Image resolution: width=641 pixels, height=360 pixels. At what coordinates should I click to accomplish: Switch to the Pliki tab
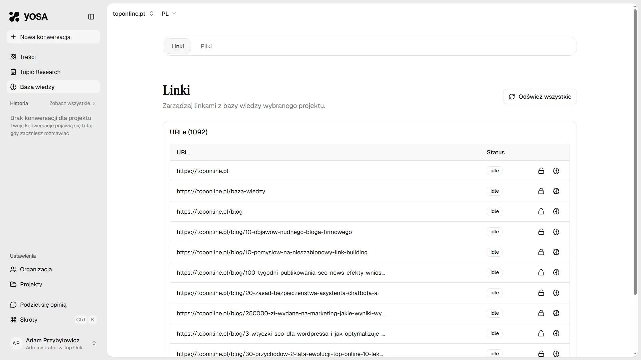[x=206, y=46]
